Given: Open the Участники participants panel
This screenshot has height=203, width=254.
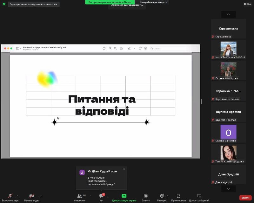Looking at the screenshot, I should click(80, 198).
